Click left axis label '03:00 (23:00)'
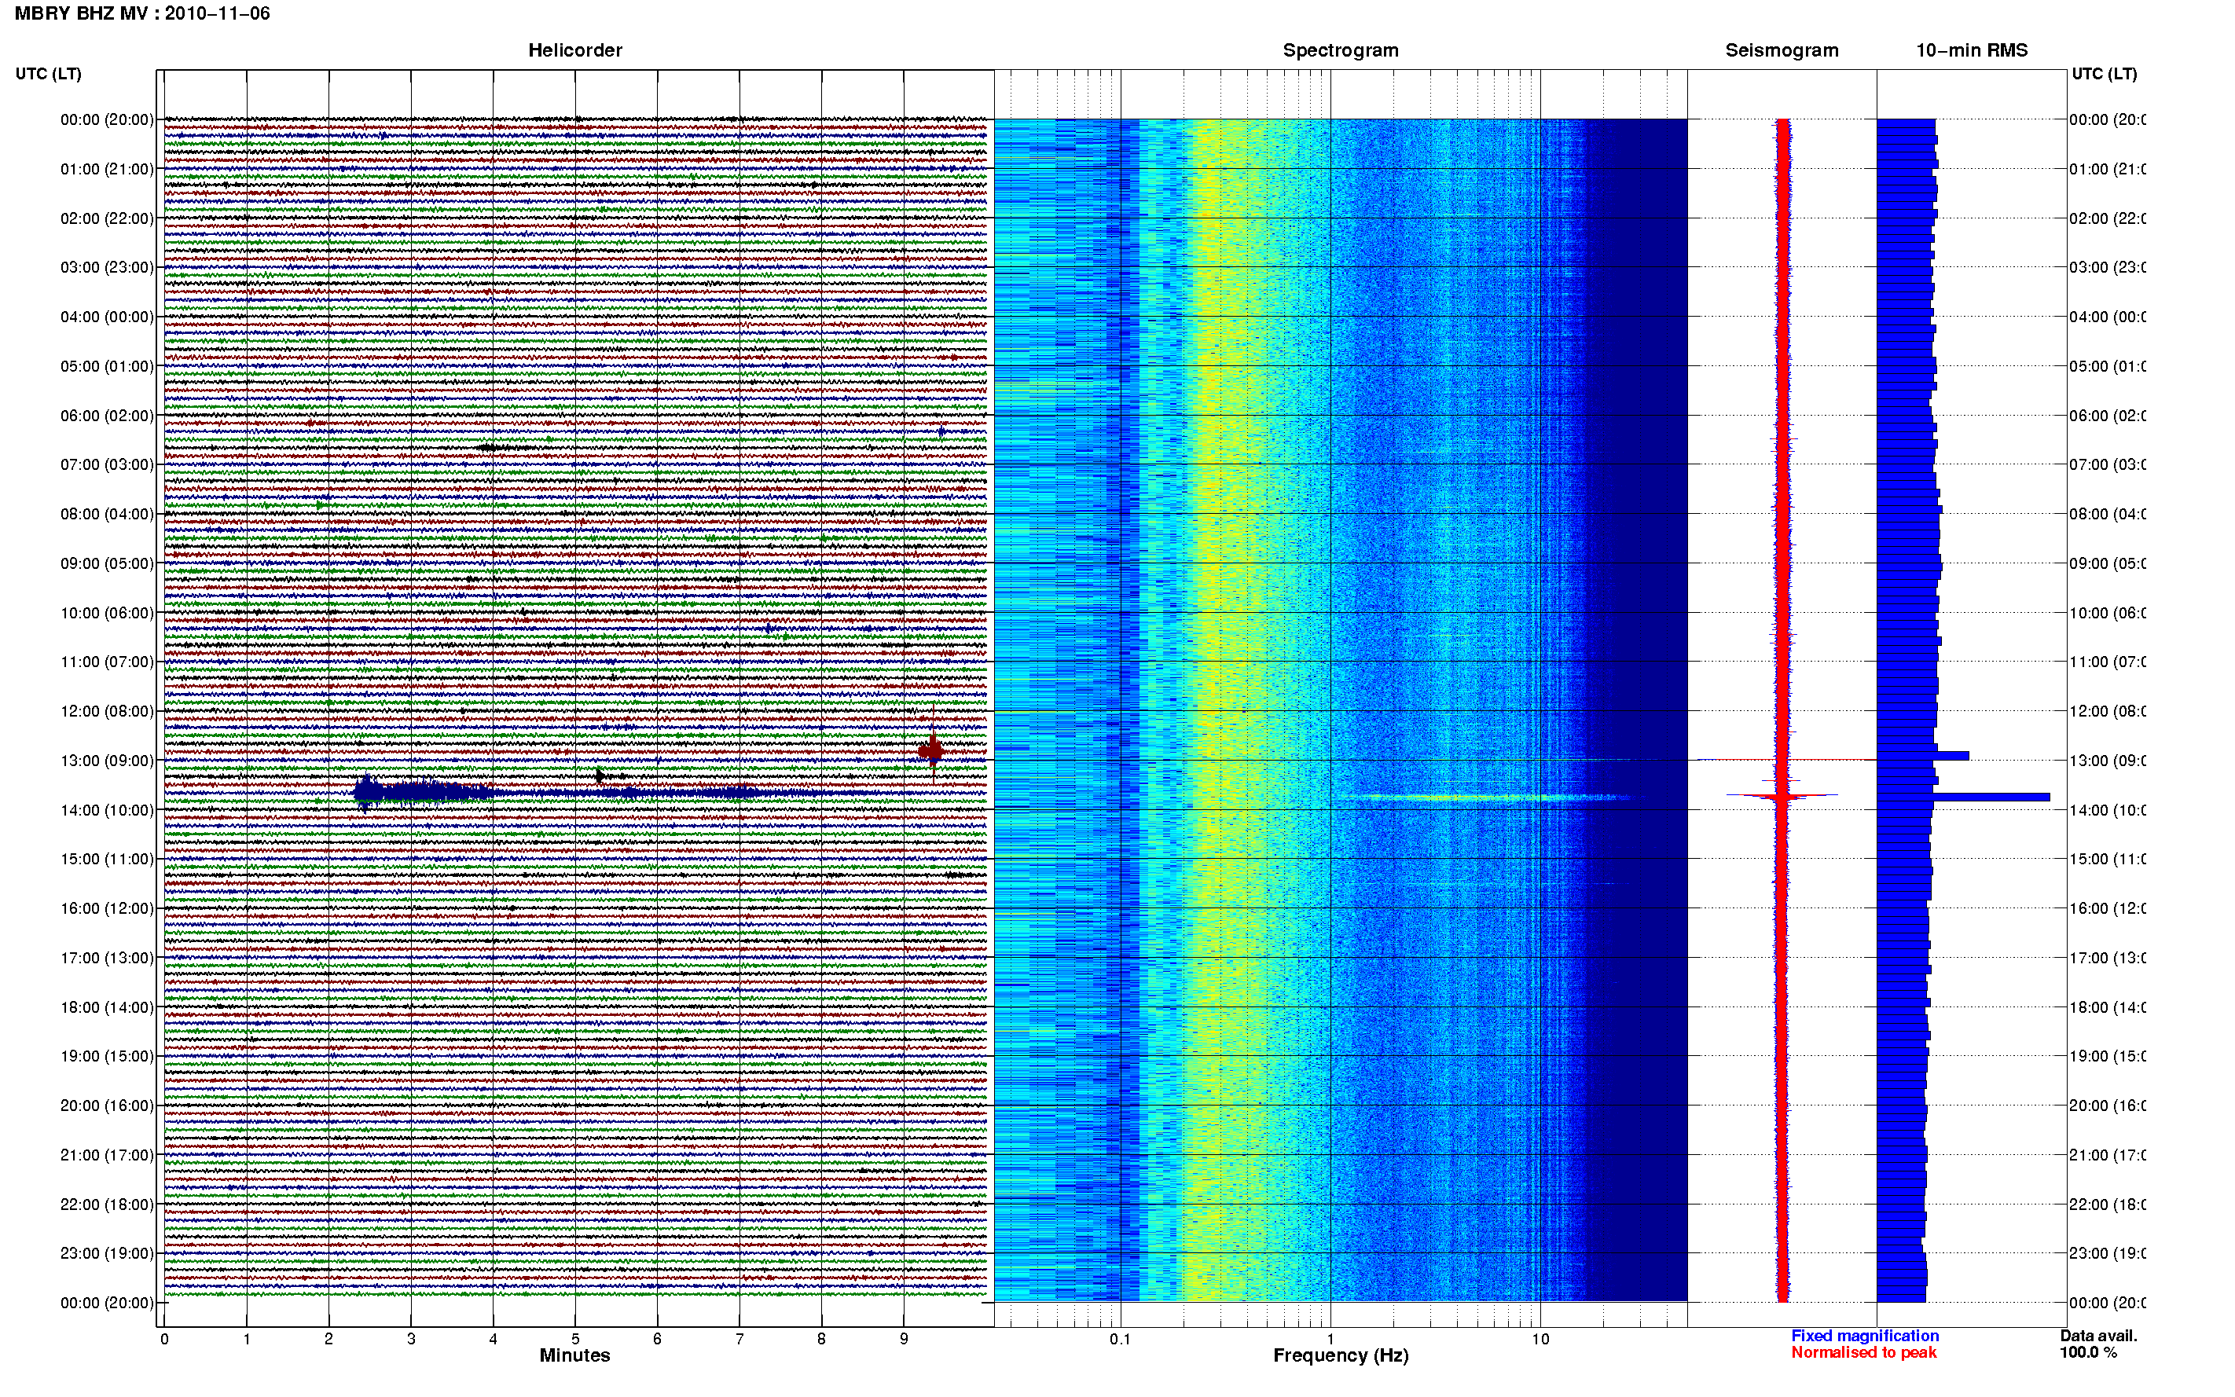 click(x=107, y=268)
